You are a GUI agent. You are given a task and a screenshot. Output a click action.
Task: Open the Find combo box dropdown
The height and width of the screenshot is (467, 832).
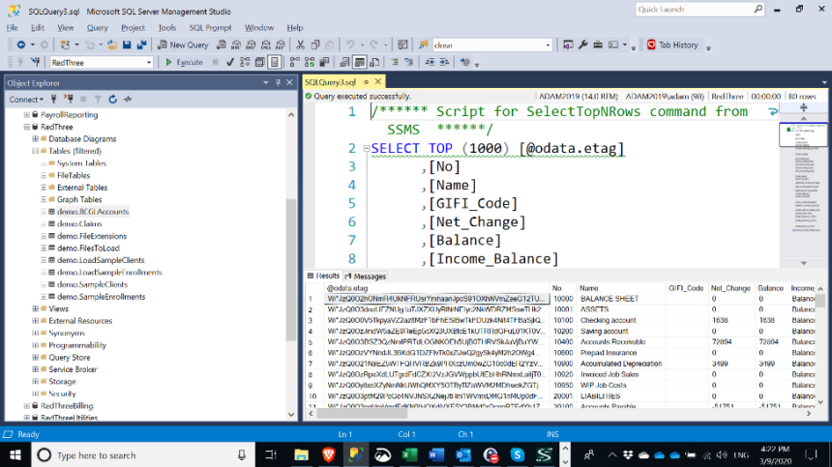548,45
